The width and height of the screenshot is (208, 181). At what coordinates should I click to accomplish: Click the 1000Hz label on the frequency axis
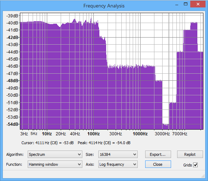click(x=140, y=134)
